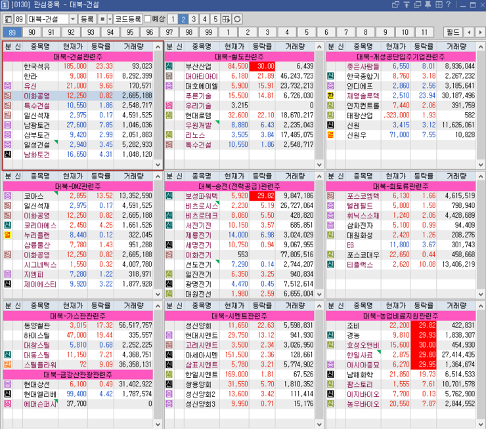Click the 필드 button
Screen dimensions: 486x429
(x=453, y=32)
